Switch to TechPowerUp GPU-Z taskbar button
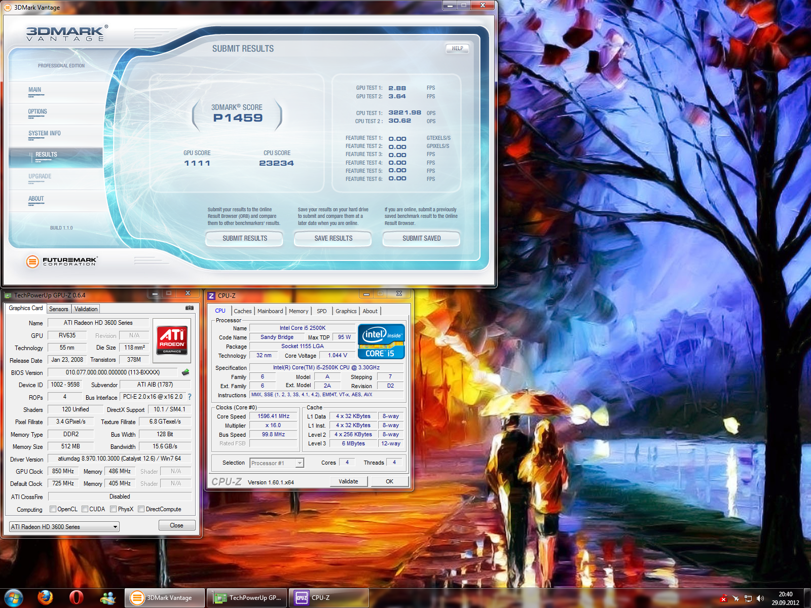The image size is (811, 608). pos(247,598)
